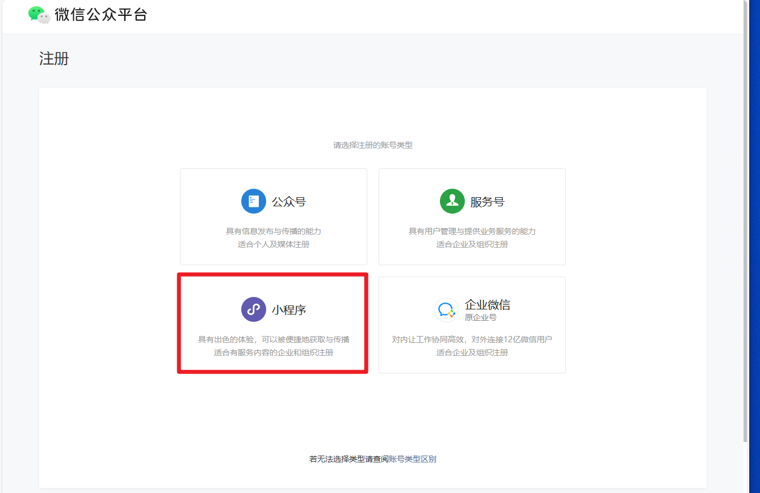This screenshot has width=760, height=493.
Task: Select the 服务号 account type title
Action: (487, 202)
